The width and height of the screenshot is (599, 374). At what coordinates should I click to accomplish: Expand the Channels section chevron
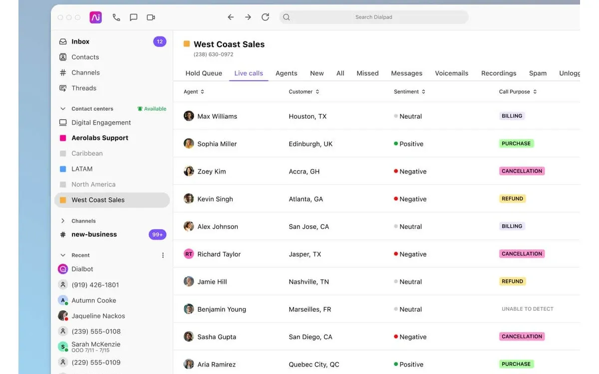(63, 221)
